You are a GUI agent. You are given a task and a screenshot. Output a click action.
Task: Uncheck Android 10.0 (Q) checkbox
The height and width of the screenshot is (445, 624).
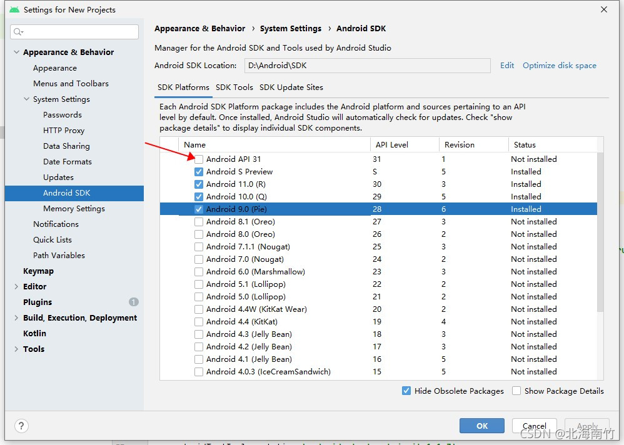[199, 197]
